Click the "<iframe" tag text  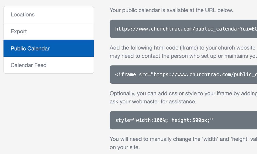125,74
